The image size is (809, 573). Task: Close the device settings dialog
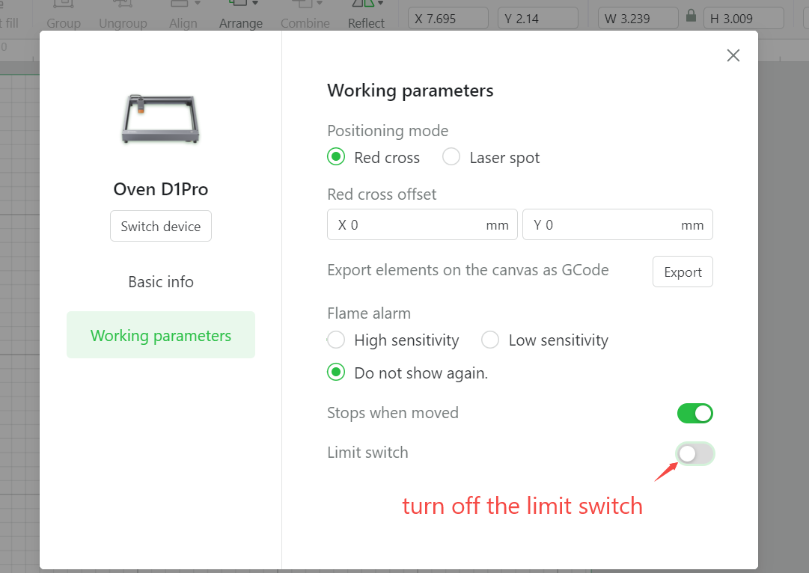733,55
